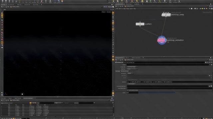Click the pointvop_animation node body

[162, 40]
